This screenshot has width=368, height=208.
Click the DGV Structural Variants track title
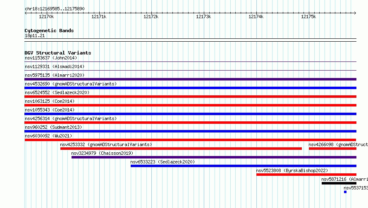pos(58,53)
